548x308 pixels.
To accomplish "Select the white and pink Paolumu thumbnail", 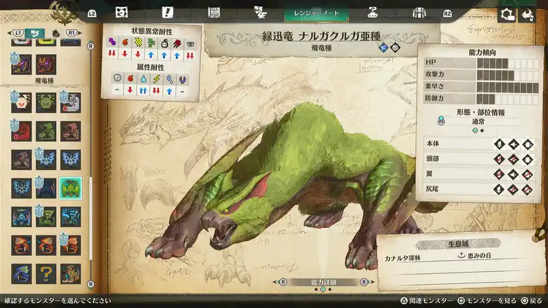I will point(21,102).
